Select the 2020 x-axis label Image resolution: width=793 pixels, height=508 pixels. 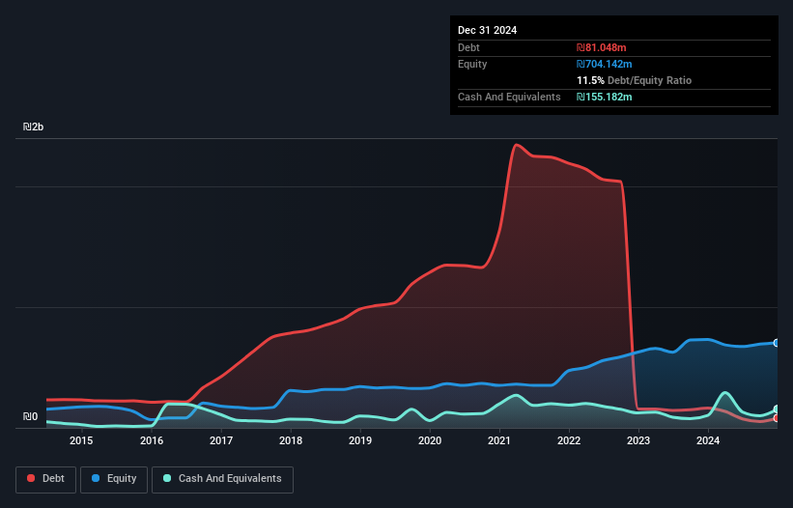pyautogui.click(x=430, y=440)
